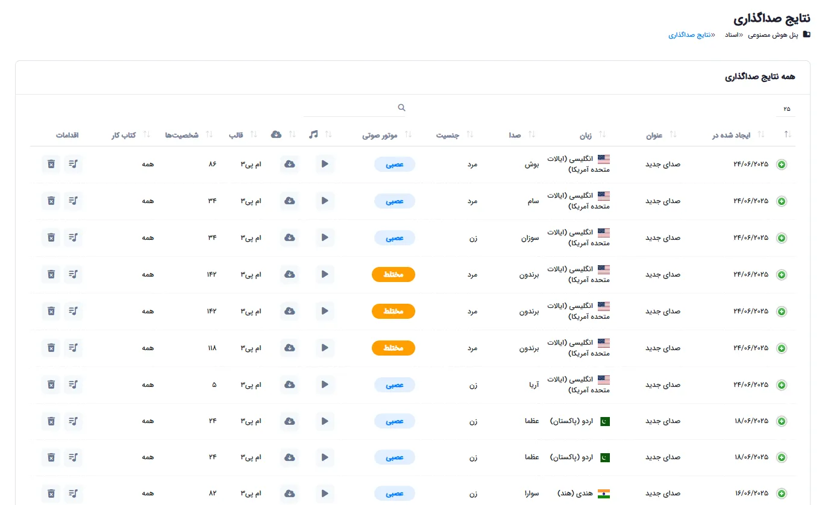822x505 pixels.
Task: Download the سوزان voice audio file
Action: click(289, 237)
